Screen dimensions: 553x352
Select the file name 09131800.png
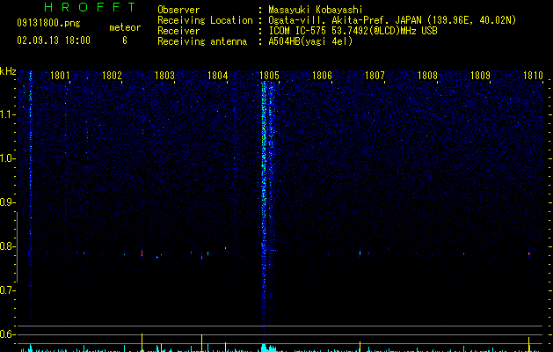tap(48, 23)
